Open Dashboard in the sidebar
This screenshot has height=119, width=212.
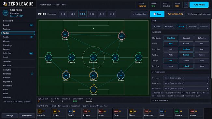[x=18, y=21]
